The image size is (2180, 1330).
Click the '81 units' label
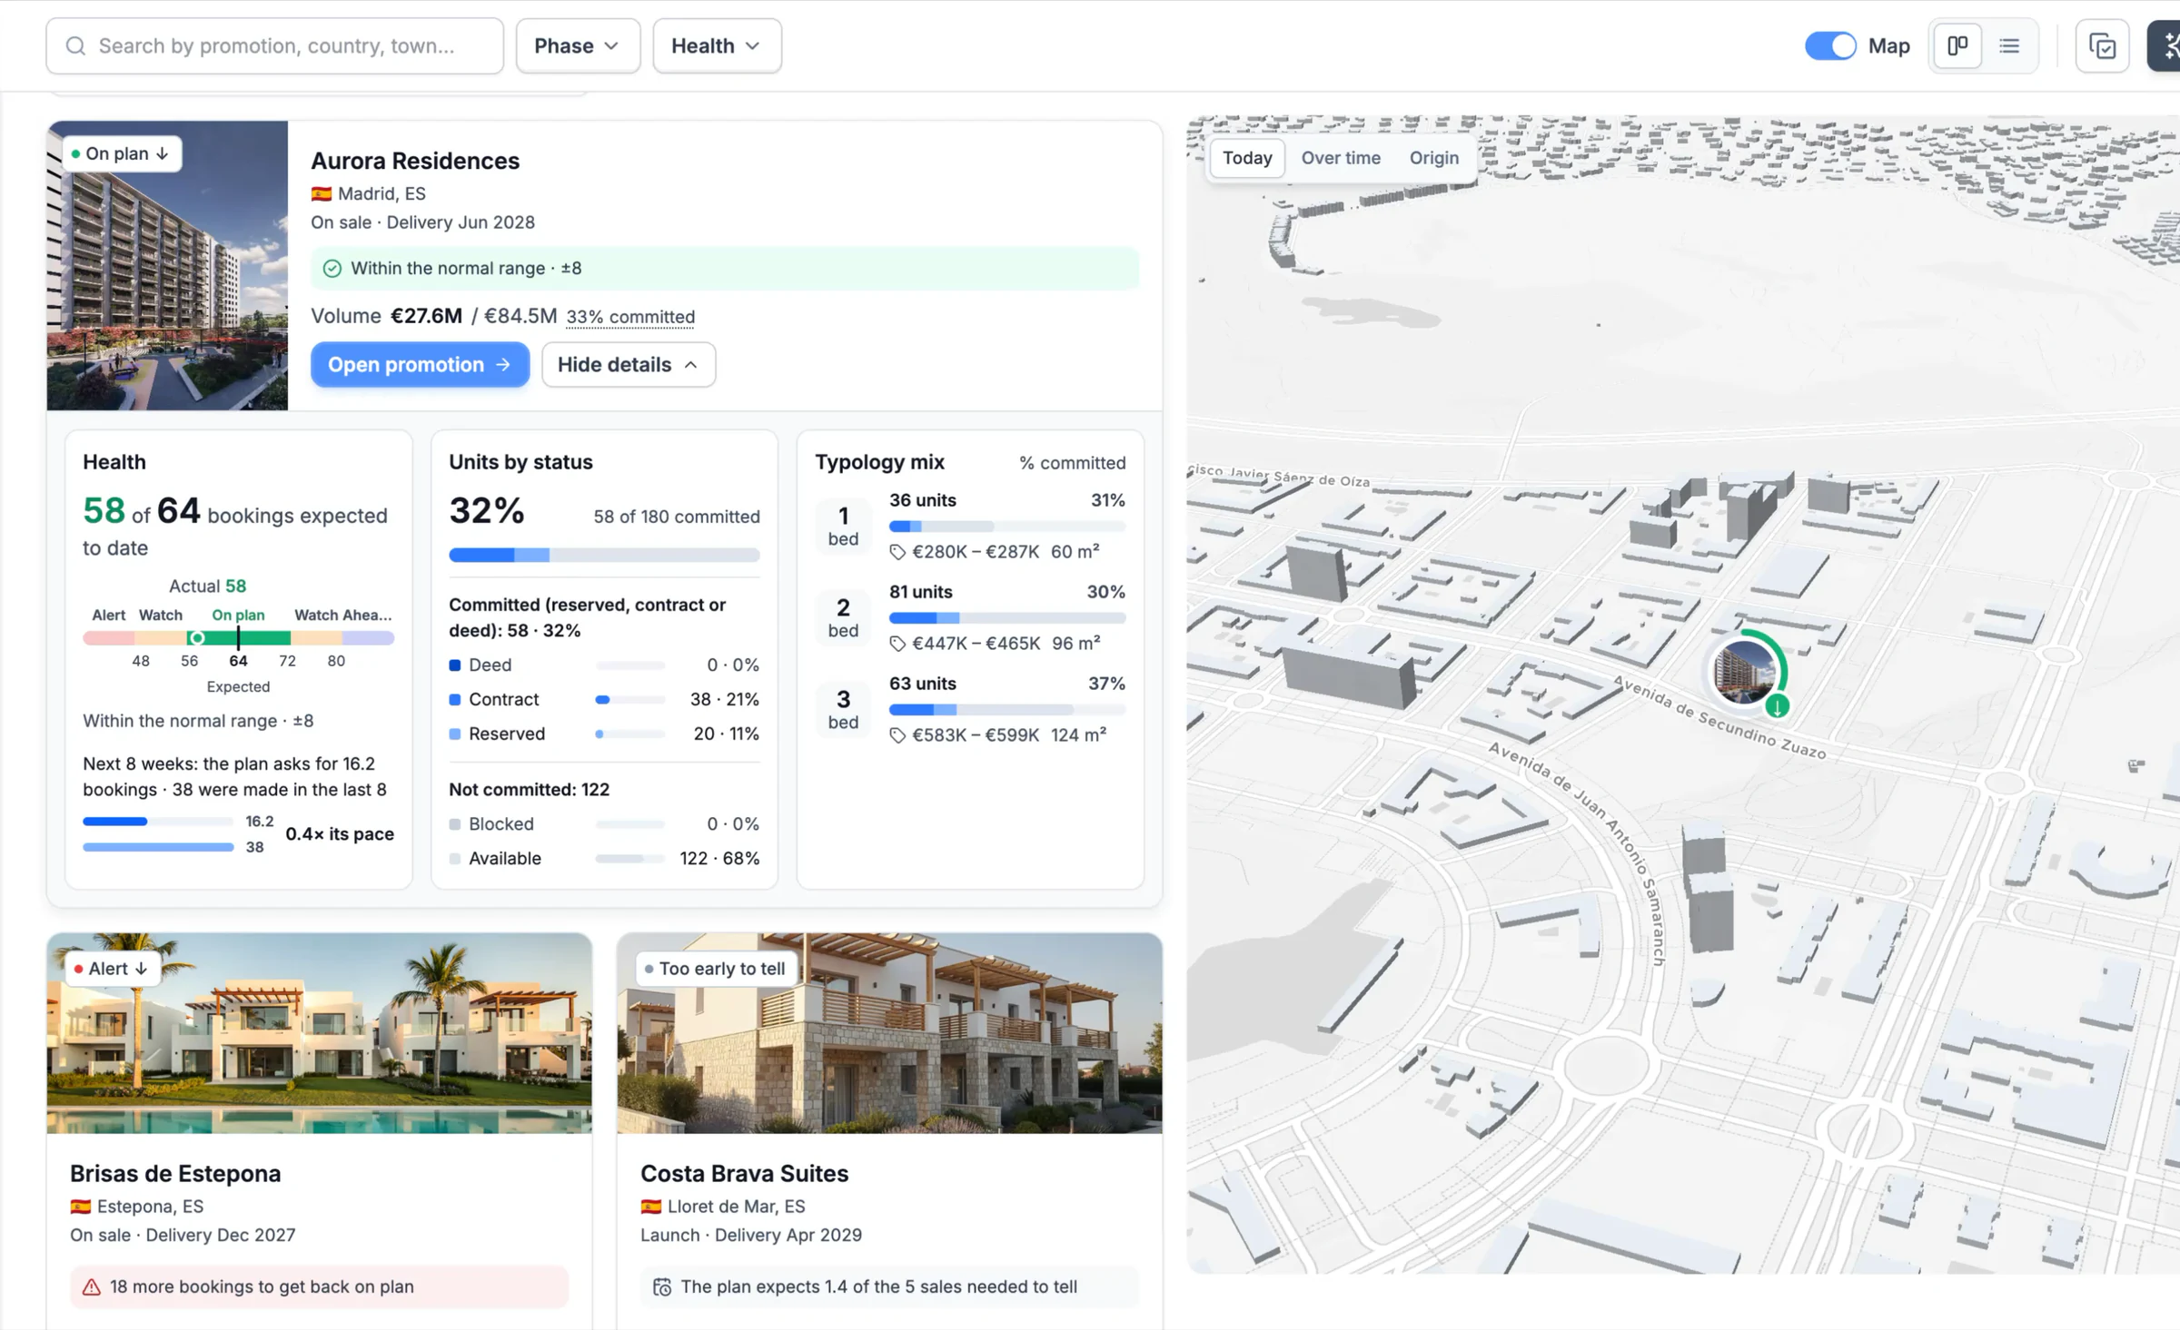click(x=921, y=592)
